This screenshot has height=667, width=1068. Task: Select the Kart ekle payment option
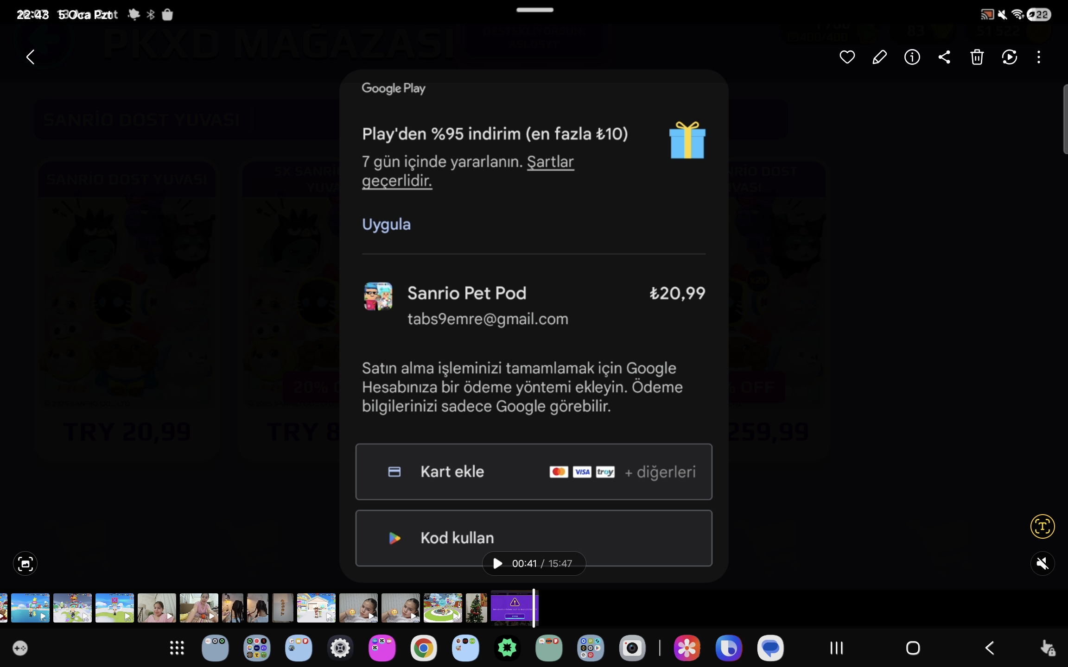534,472
